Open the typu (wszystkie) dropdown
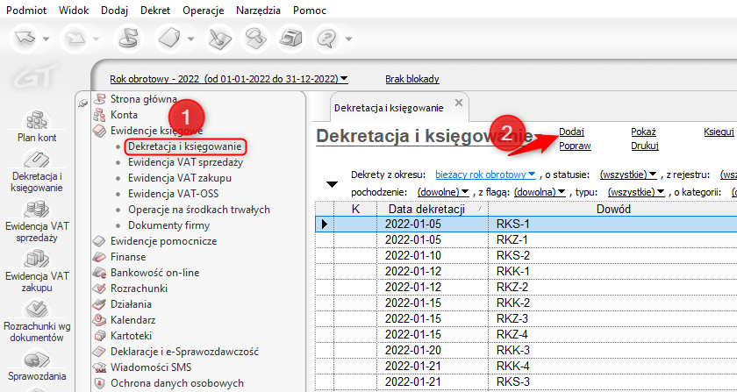Image resolution: width=737 pixels, height=392 pixels. click(636, 192)
